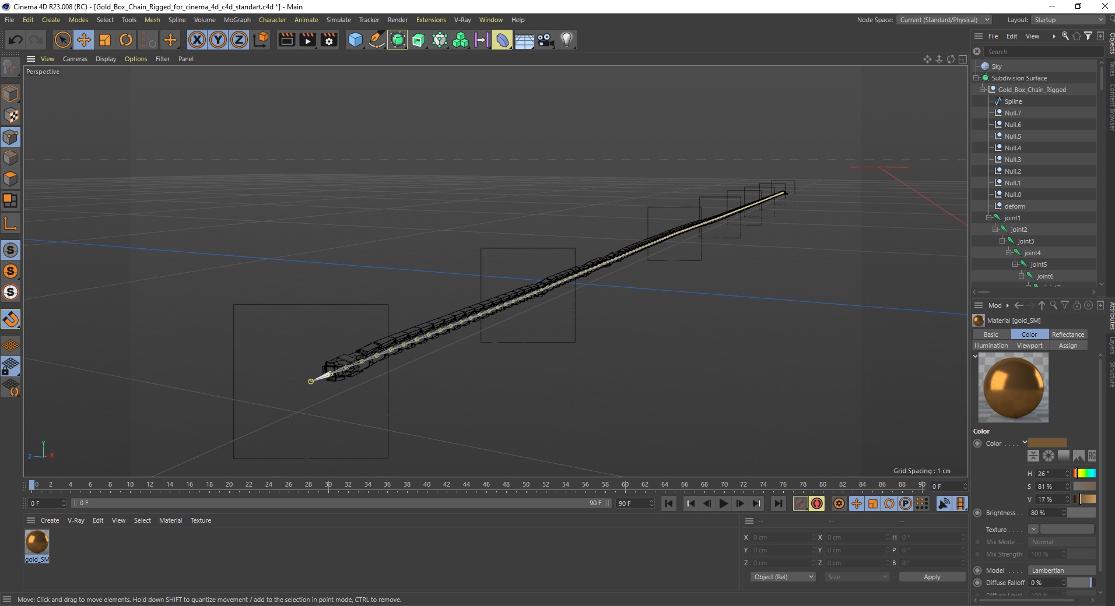Toggle Autokeying red button

coord(817,503)
